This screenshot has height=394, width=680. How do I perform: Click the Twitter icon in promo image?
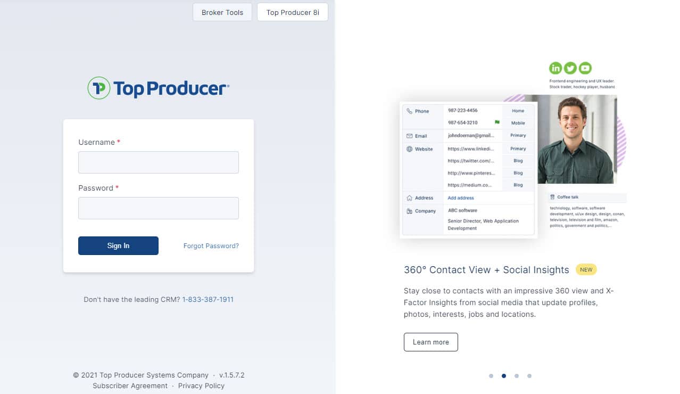(x=570, y=68)
